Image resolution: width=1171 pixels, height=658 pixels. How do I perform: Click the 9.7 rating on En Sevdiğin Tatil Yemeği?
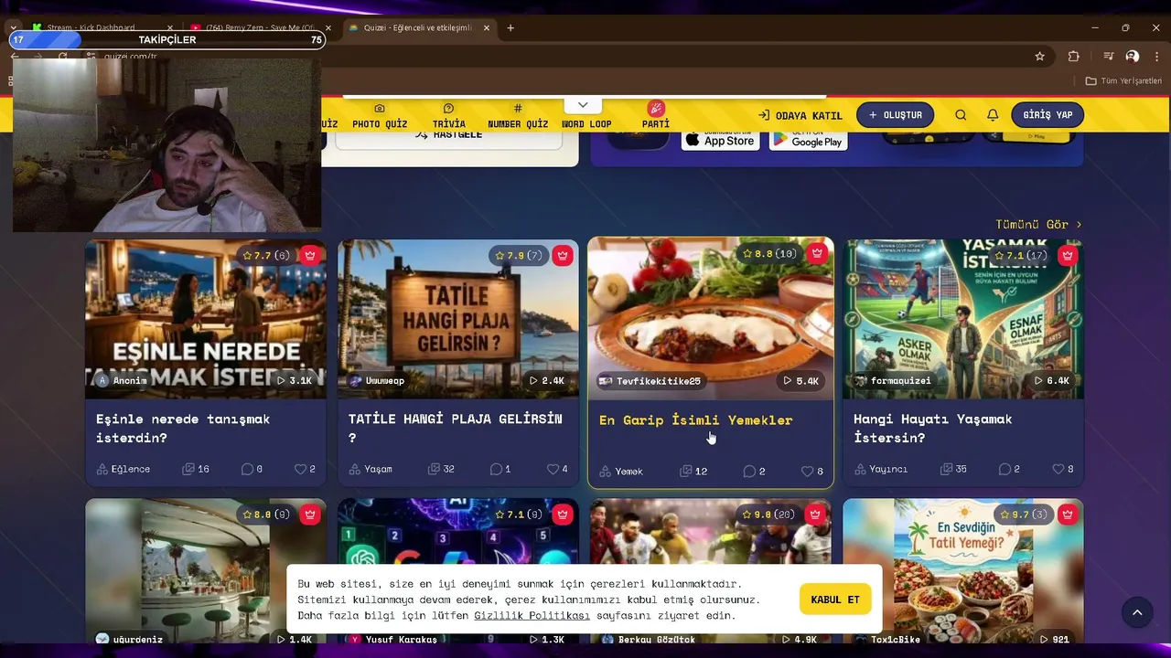(x=1026, y=515)
